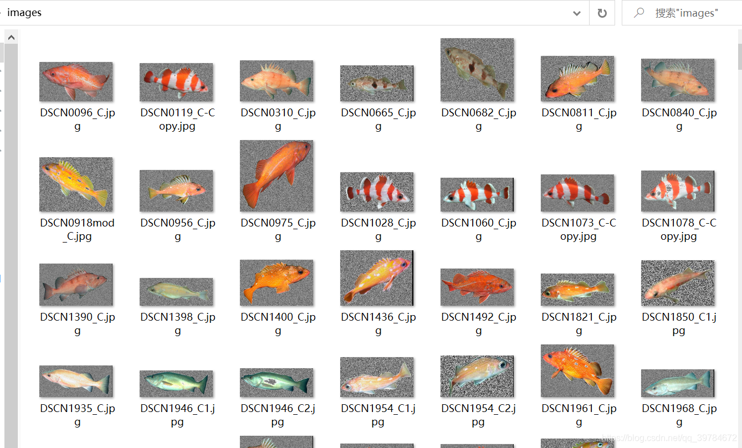Select the DSCN1078_C-Copy.jpg thumbnail
Screen dimensions: 742x448
coord(678,191)
